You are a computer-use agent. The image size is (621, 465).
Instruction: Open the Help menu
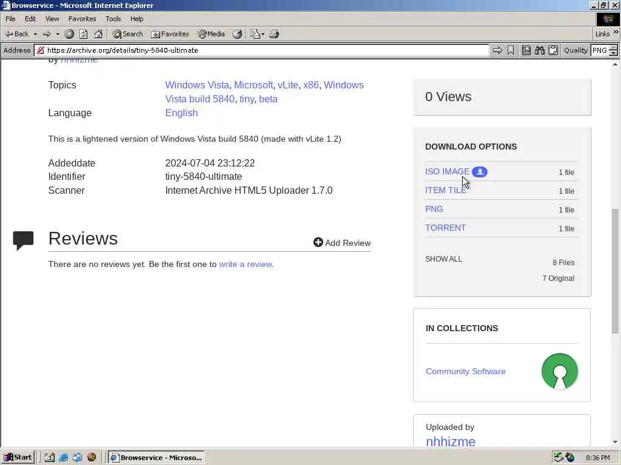(136, 19)
